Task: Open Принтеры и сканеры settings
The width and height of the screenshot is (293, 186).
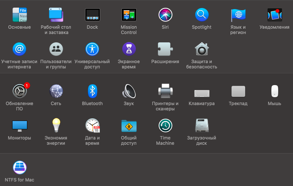Action: click(x=165, y=91)
